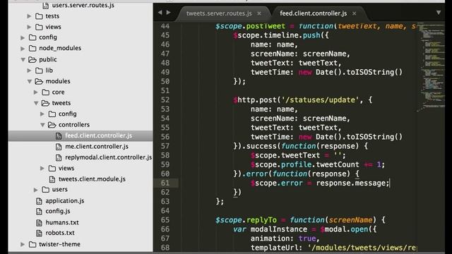Go to previous tab with left arrow
This screenshot has height=254, width=452.
coord(160,13)
